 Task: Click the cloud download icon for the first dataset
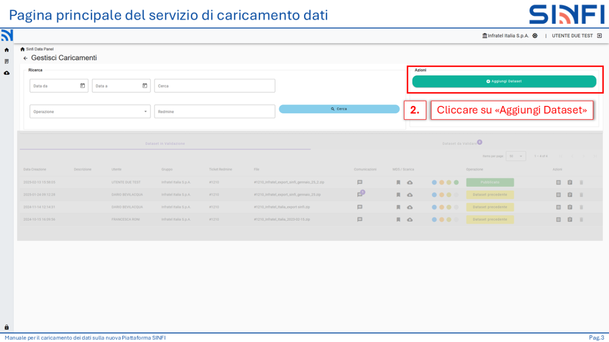(410, 182)
